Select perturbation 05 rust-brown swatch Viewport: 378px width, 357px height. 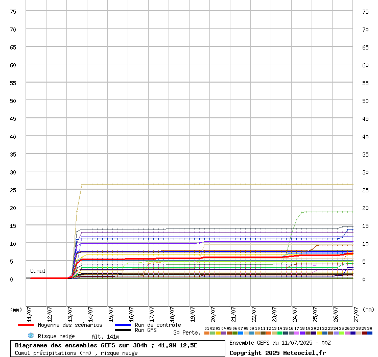pos(229,333)
